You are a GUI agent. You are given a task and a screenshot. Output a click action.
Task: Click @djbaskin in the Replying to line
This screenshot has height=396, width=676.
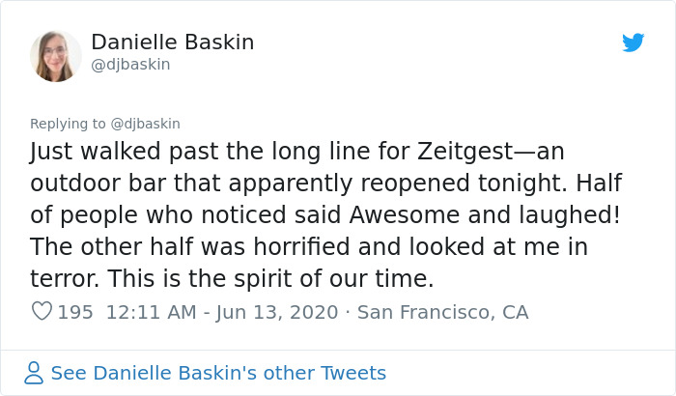point(145,124)
